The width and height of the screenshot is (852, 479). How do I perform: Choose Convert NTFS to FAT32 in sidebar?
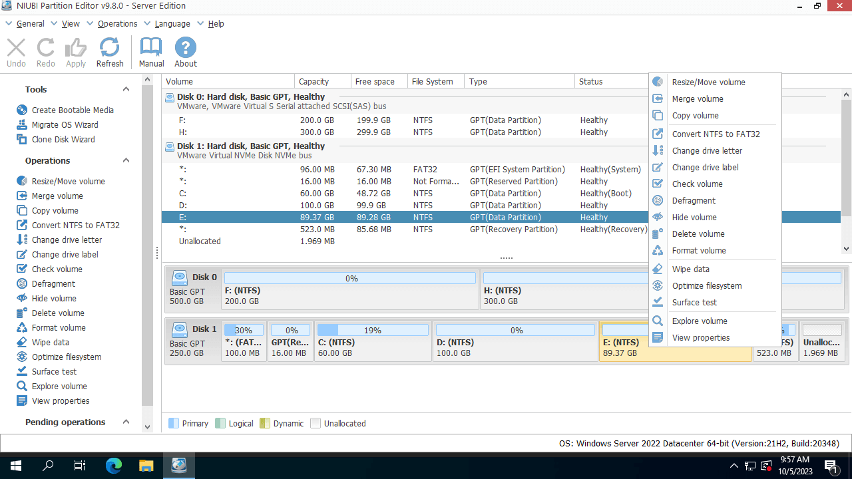coord(68,226)
